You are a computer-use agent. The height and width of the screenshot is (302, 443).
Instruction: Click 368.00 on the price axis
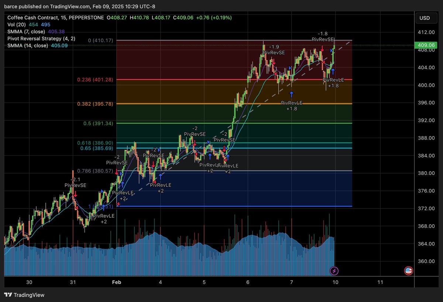click(x=426, y=226)
